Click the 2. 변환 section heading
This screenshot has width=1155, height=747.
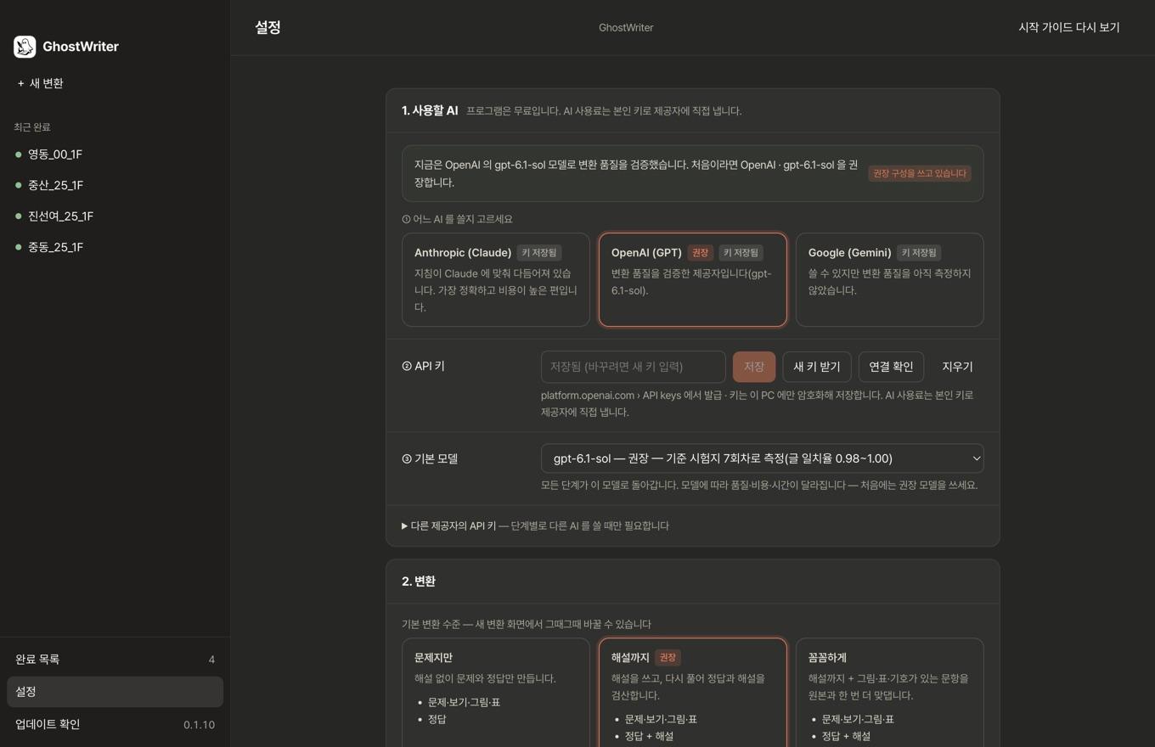pos(419,581)
